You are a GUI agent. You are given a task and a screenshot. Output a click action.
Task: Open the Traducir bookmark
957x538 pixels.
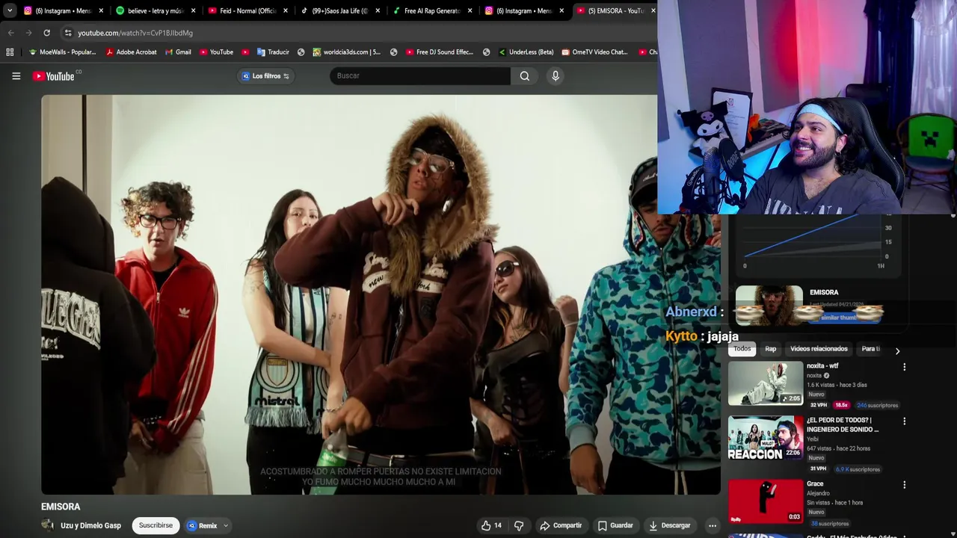(x=273, y=52)
